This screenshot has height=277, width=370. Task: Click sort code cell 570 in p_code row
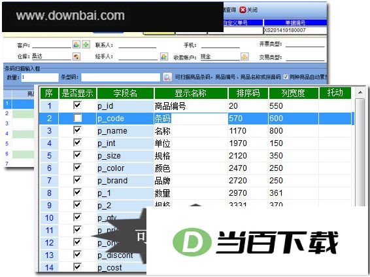pyautogui.click(x=248, y=119)
